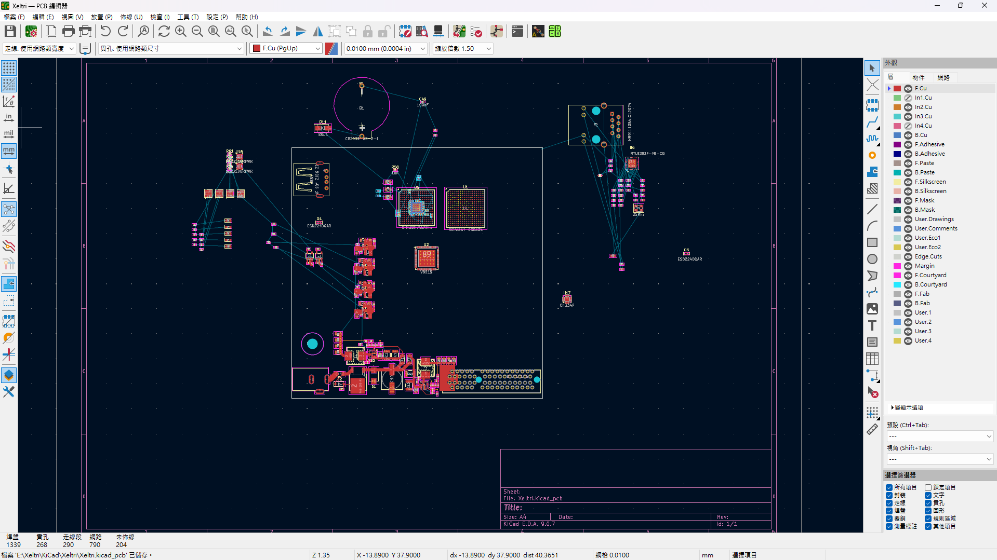Screen dimensions: 997x560
Task: Uncheck the 貫孔 selection filter
Action: coord(928,503)
